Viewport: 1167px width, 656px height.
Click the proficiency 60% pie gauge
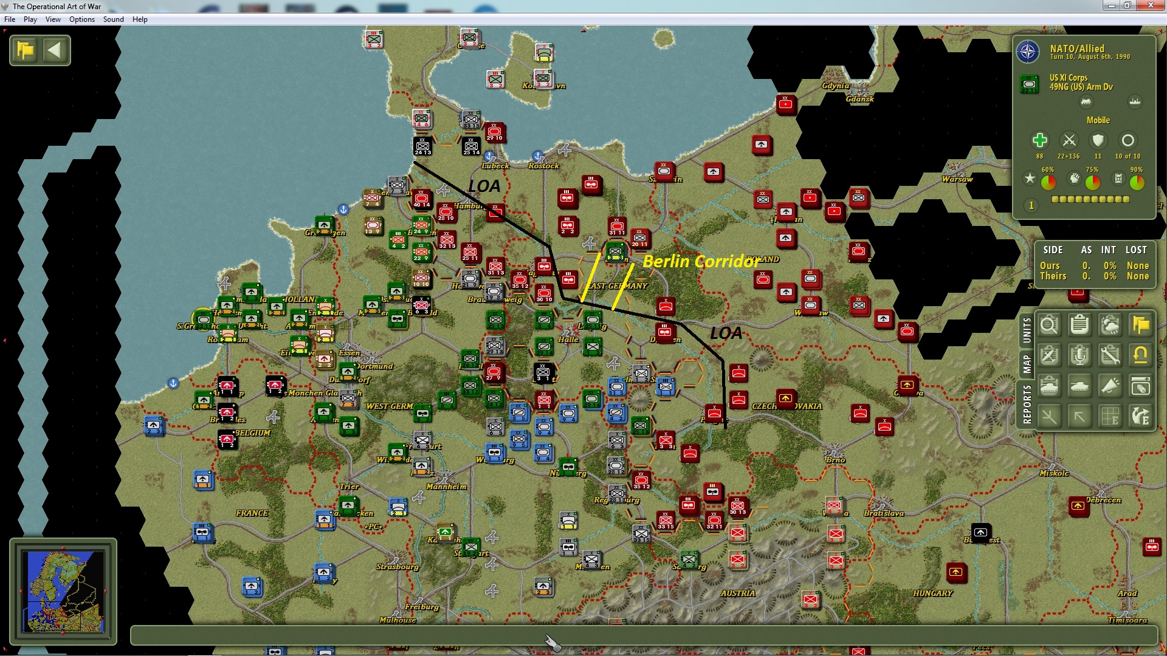[x=1048, y=182]
